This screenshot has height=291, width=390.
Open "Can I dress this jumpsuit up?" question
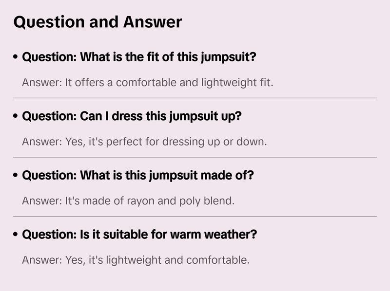pos(132,116)
